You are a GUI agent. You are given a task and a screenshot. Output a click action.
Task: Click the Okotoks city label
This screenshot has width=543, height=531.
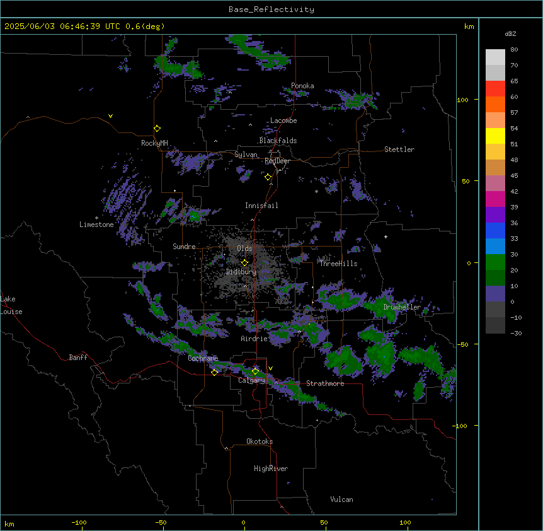coord(260,441)
